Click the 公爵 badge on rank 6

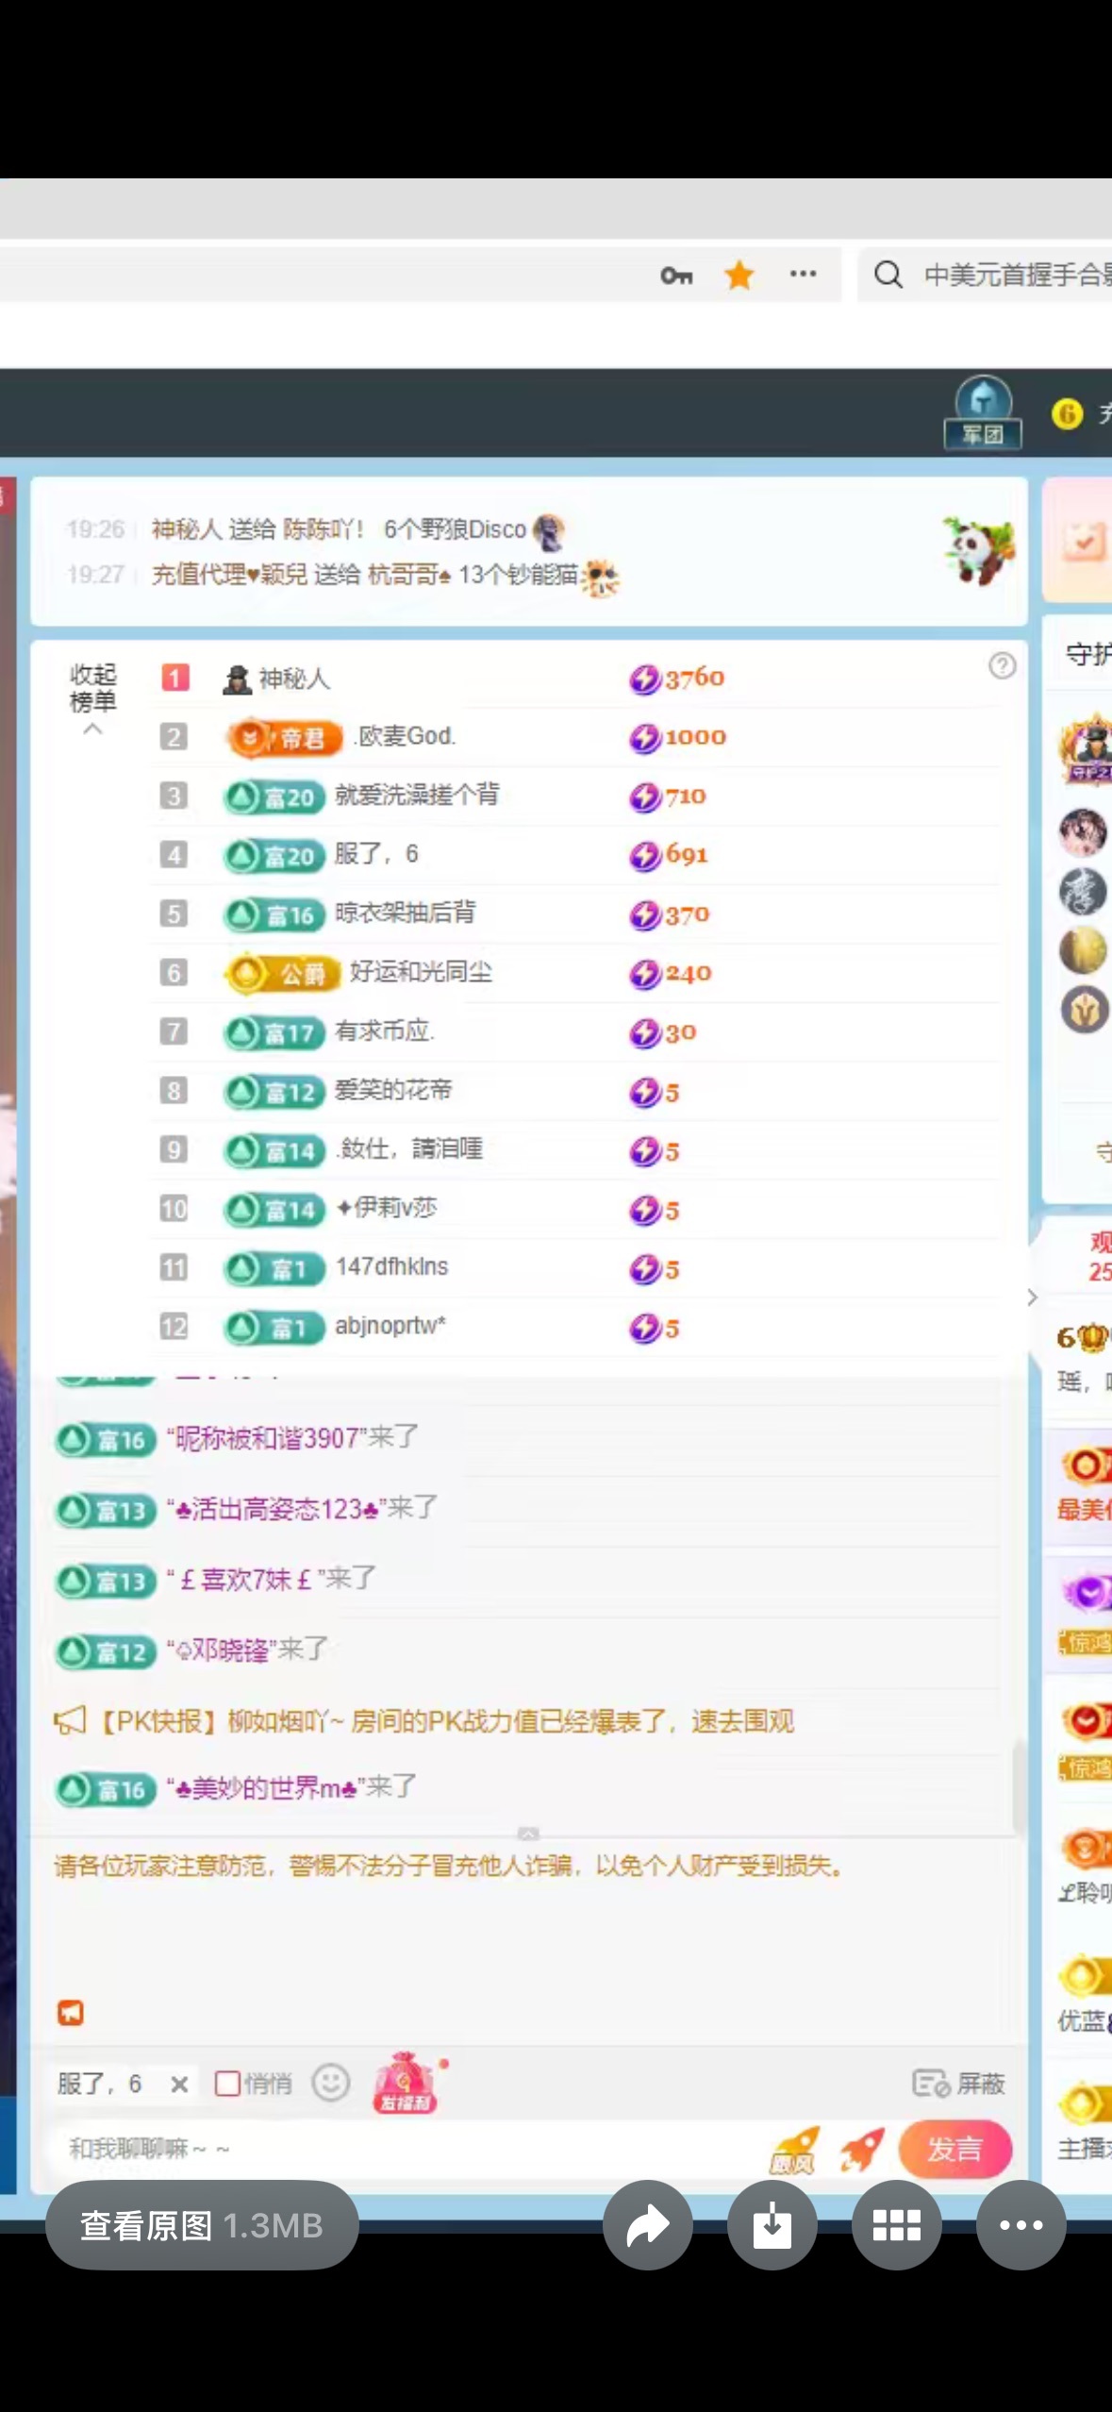[x=282, y=973]
